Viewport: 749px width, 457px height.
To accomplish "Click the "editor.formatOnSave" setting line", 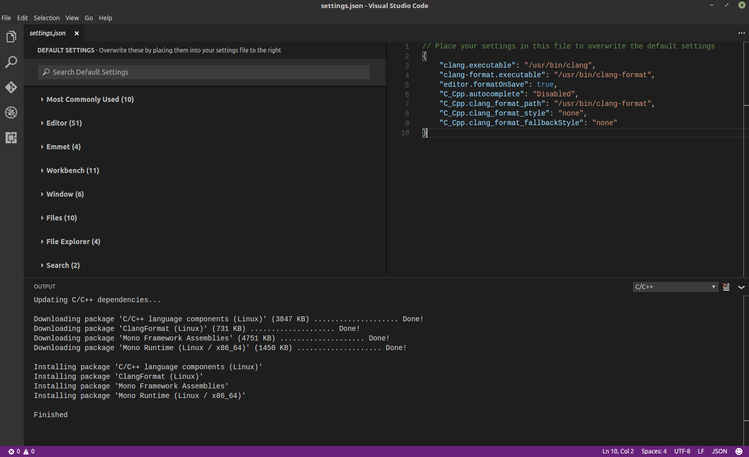I will 498,85.
